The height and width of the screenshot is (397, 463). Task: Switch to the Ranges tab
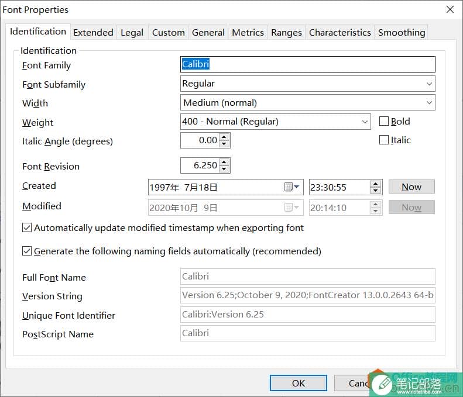pyautogui.click(x=286, y=32)
